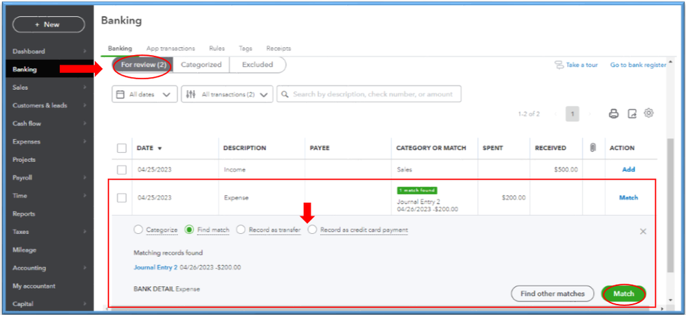Select Record as credit card payment
The width and height of the screenshot is (686, 315).
coord(312,230)
